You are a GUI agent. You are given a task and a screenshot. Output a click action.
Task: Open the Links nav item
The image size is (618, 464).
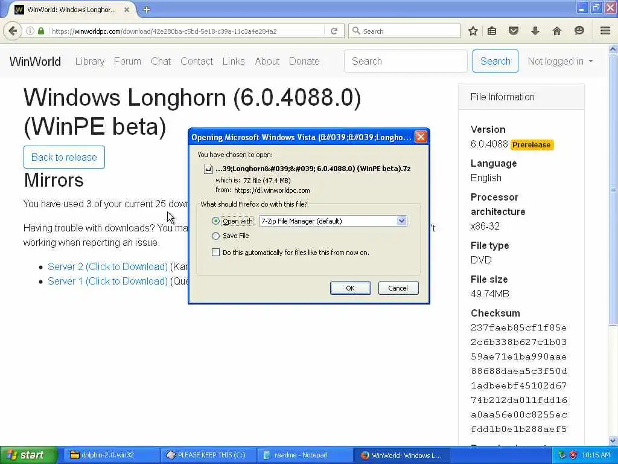coord(234,61)
